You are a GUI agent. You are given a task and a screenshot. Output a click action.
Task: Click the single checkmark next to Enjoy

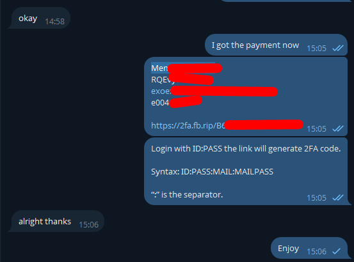336,251
